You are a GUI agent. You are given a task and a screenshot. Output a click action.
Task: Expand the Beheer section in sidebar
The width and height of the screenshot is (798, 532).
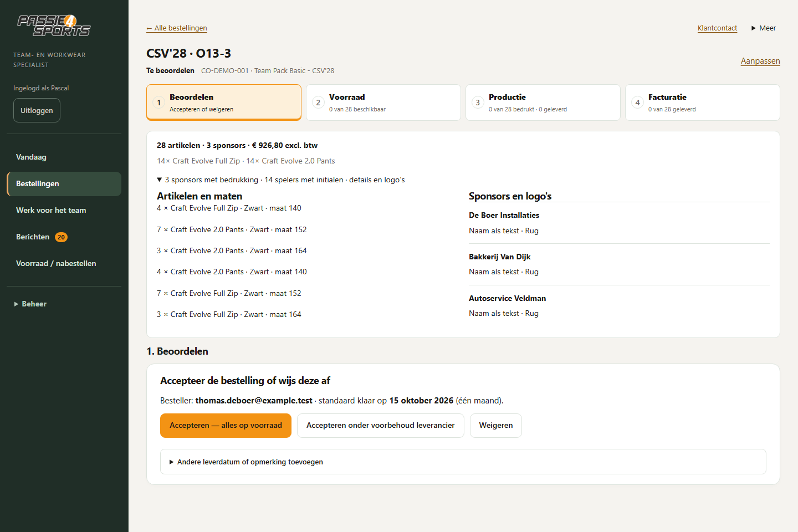[x=30, y=304]
